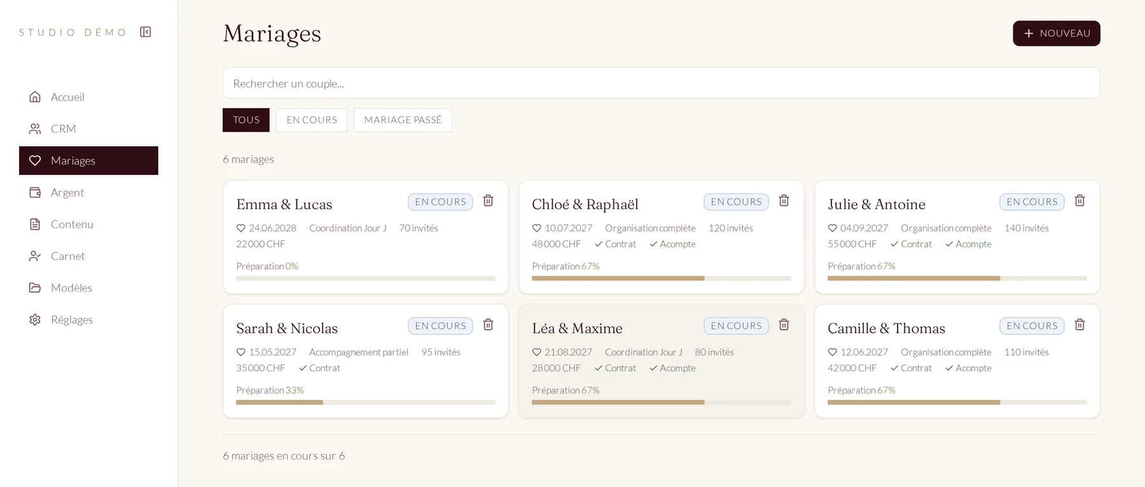
Task: Collapse the sidebar with the panel icon
Action: [x=146, y=32]
